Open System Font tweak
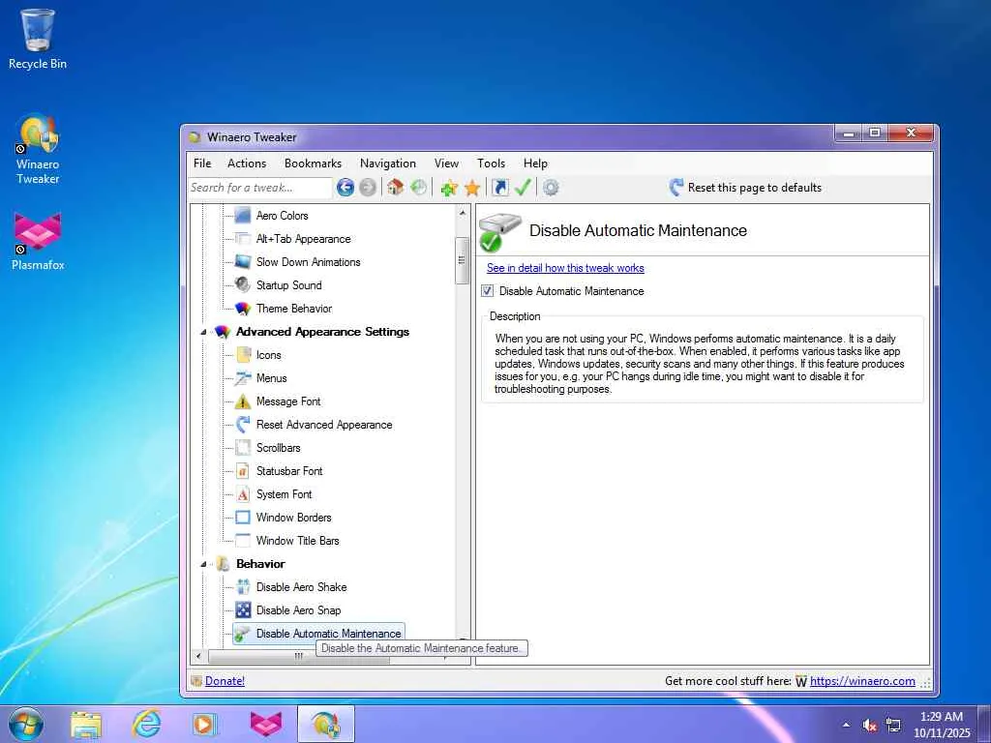Viewport: 991px width, 743px height. (284, 494)
